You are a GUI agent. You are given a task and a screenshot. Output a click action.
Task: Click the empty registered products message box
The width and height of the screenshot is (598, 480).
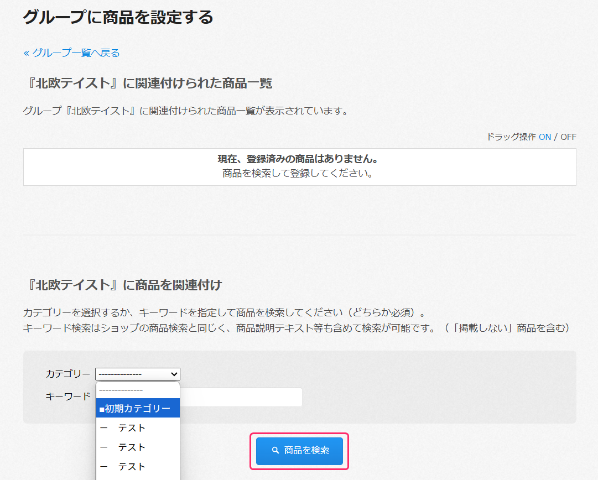[x=299, y=166]
